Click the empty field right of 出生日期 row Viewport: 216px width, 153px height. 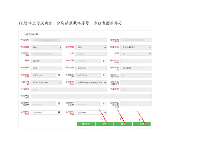point(136,61)
